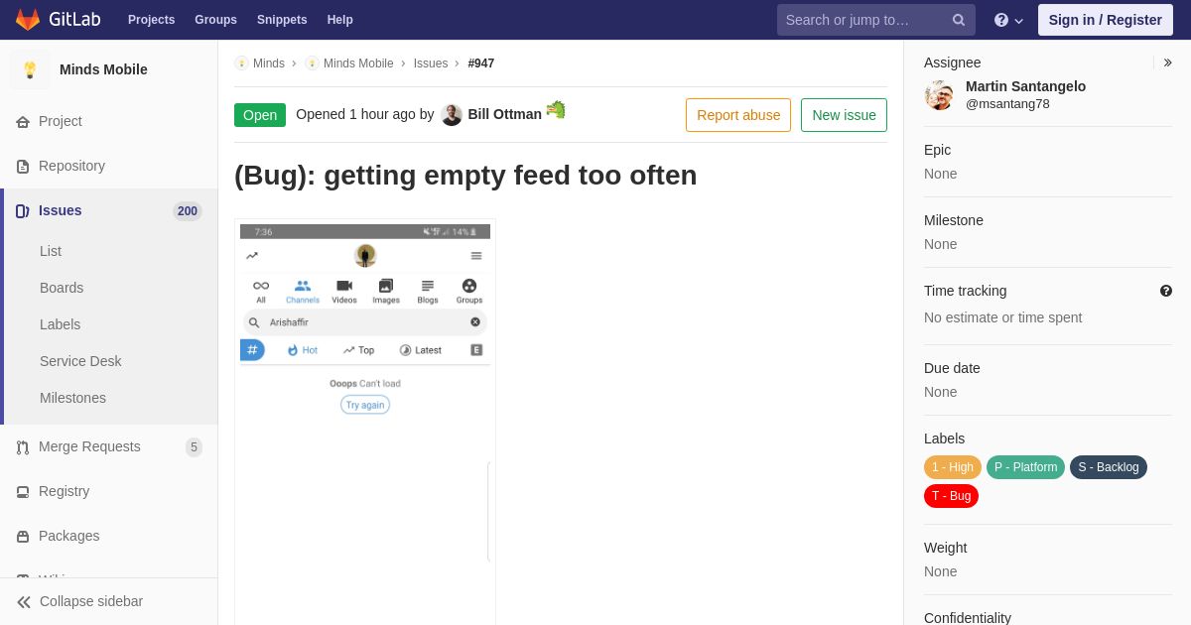The height and width of the screenshot is (625, 1191).
Task: Click the merge requests count badge 5
Action: pos(194,447)
